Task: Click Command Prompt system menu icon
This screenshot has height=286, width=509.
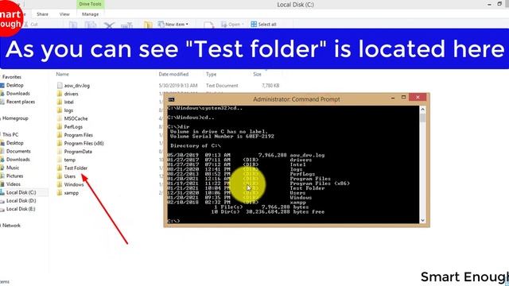Action: point(171,99)
